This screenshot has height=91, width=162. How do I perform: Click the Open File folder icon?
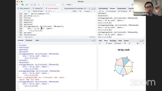point(27,5)
